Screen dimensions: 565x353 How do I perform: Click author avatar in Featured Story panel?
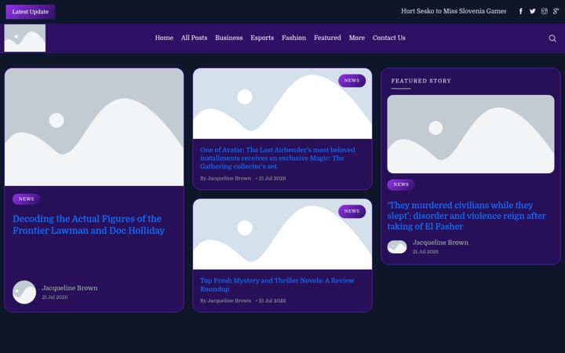397,247
